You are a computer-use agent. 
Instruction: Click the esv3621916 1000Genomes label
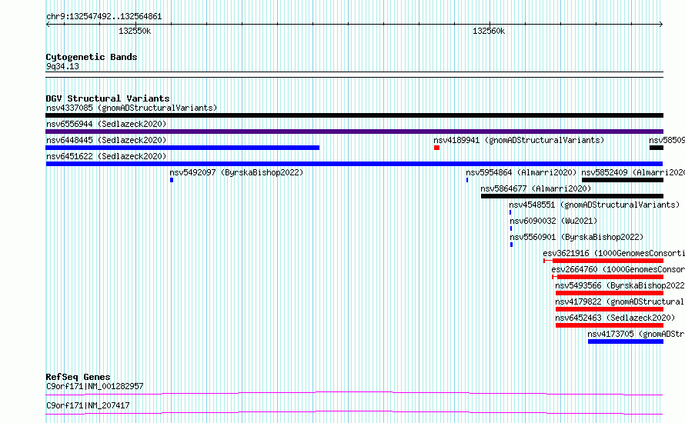point(613,253)
